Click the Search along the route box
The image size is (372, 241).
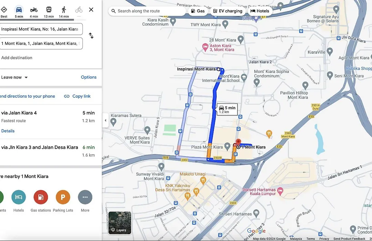(147, 11)
